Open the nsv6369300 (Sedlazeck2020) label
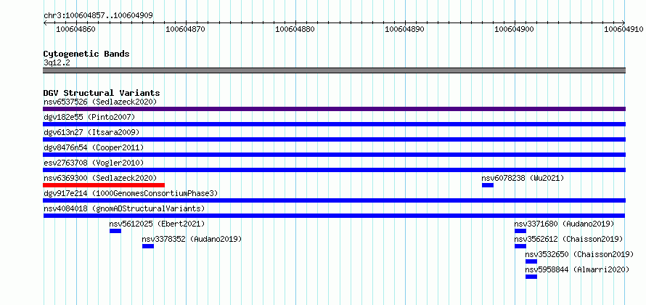 100,178
